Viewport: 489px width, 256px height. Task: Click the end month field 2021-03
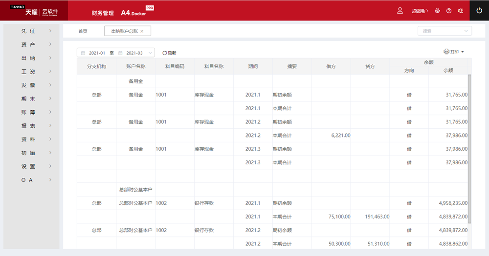(x=134, y=53)
